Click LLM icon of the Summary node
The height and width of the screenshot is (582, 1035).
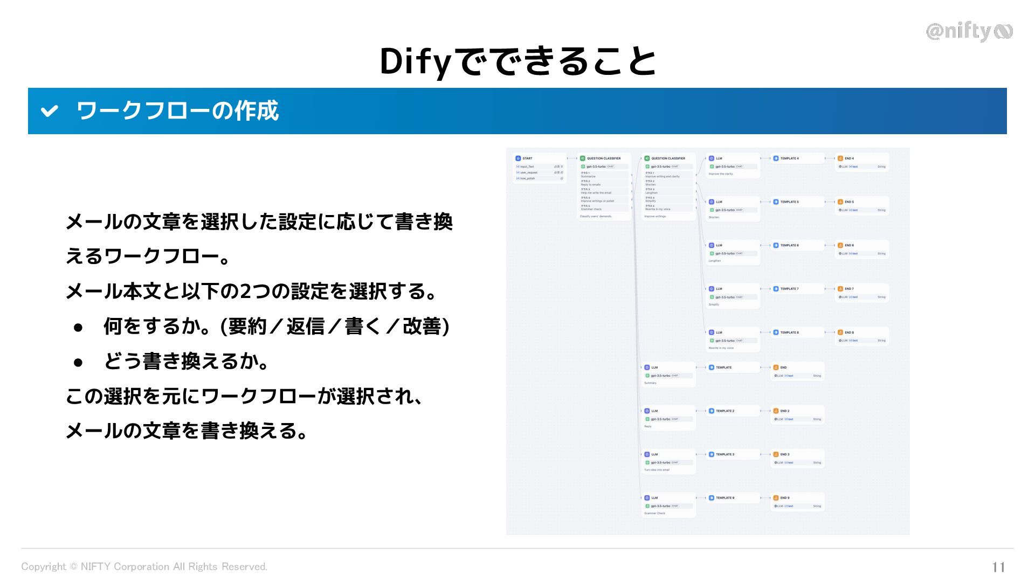pos(647,368)
